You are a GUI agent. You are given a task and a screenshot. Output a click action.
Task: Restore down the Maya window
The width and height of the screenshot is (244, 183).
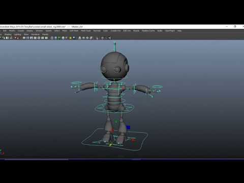click(x=235, y=26)
